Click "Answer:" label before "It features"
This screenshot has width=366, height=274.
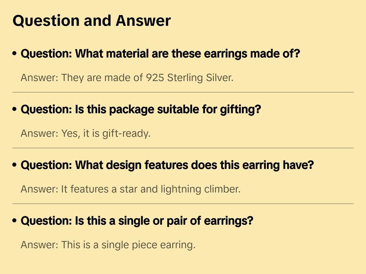[x=40, y=189]
